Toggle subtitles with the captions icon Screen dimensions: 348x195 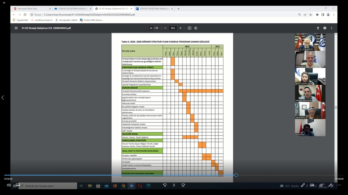(x=18, y=185)
